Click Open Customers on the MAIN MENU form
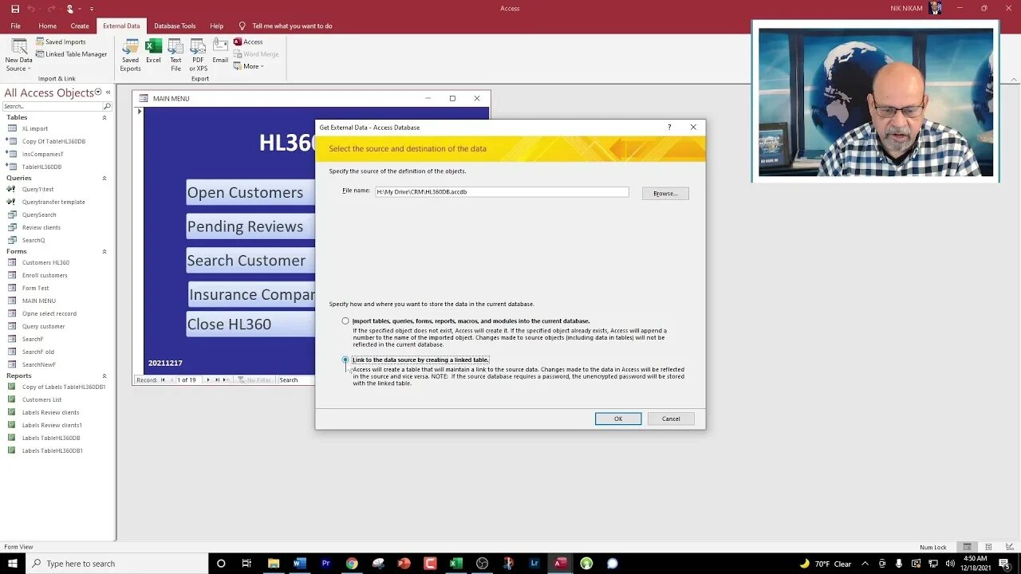The height and width of the screenshot is (574, 1021). pos(250,192)
